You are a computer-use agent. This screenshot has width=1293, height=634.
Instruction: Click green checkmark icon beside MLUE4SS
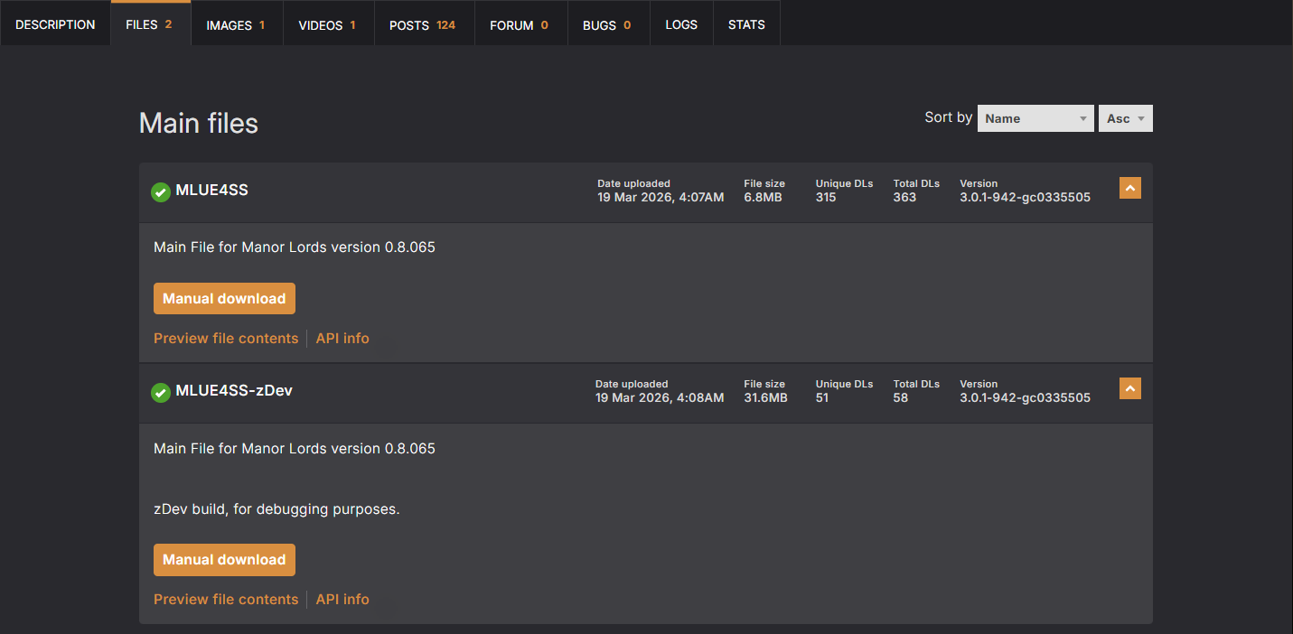tap(160, 191)
